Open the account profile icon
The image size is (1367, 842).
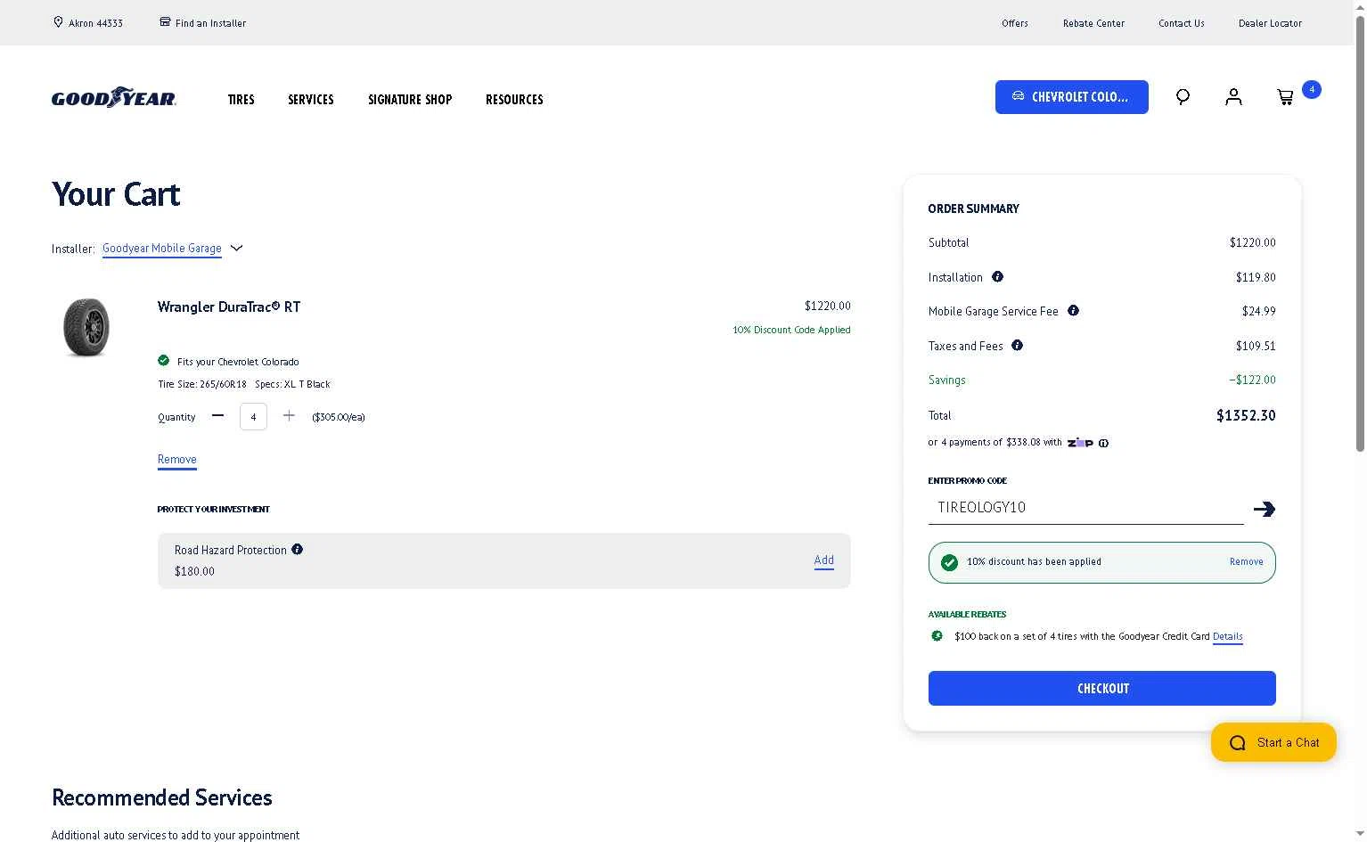1233,97
